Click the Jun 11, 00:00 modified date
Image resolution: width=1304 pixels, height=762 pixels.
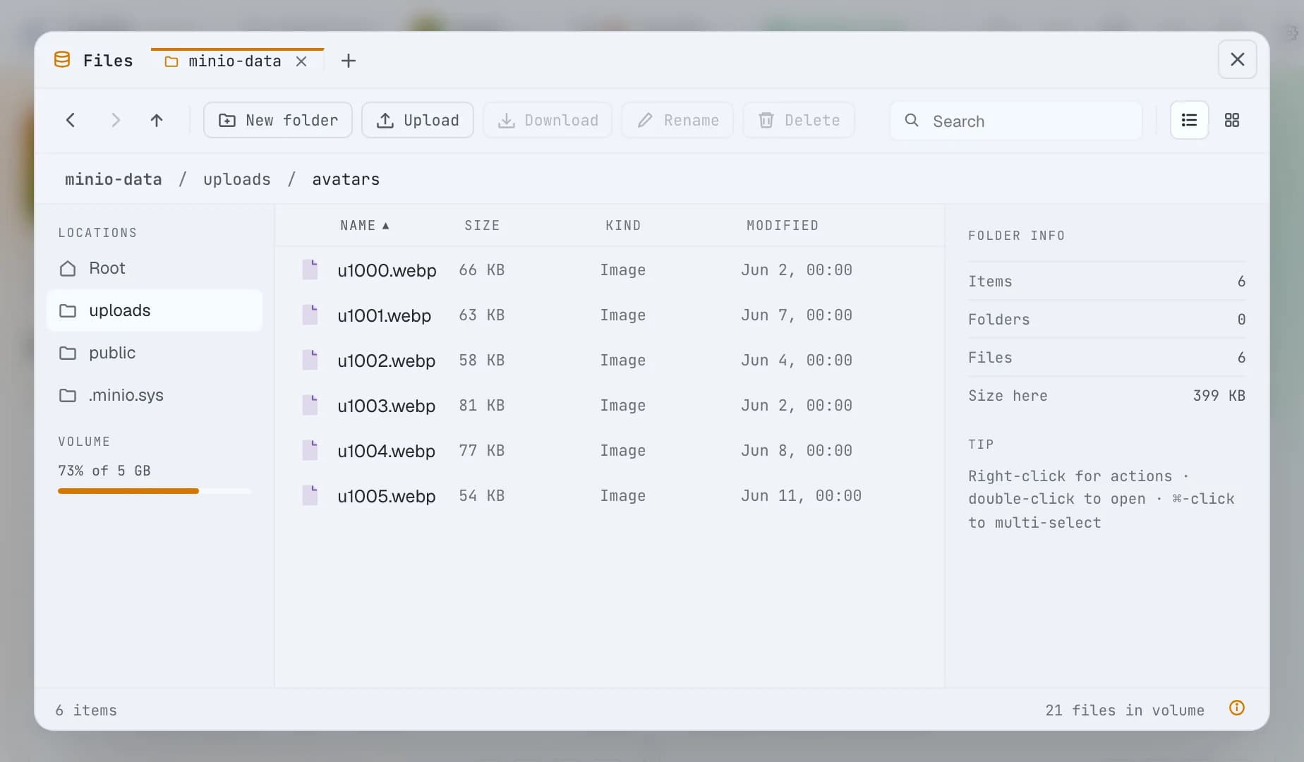click(802, 495)
